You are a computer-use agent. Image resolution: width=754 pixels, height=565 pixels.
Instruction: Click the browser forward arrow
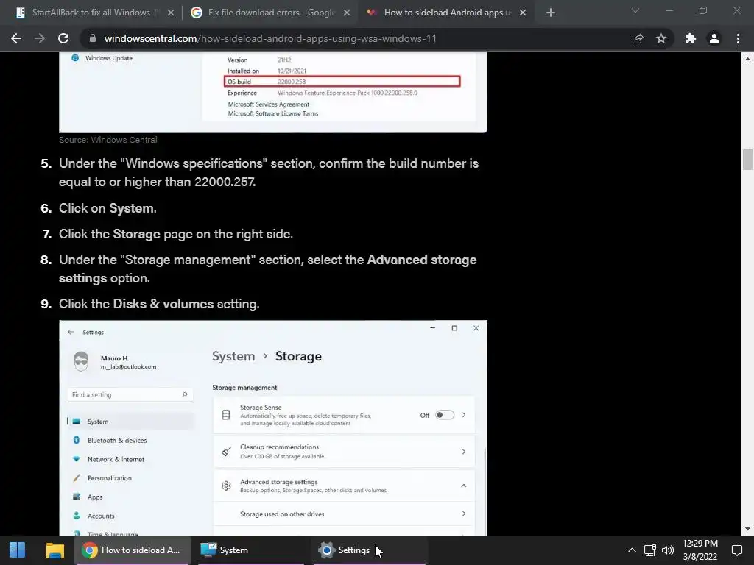tap(40, 38)
